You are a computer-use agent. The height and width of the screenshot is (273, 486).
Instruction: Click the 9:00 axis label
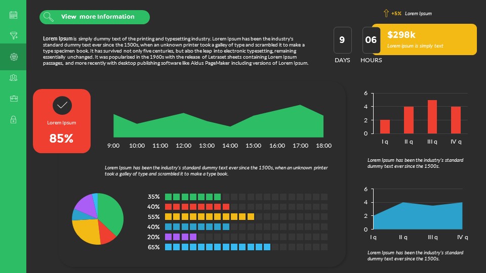click(x=113, y=146)
